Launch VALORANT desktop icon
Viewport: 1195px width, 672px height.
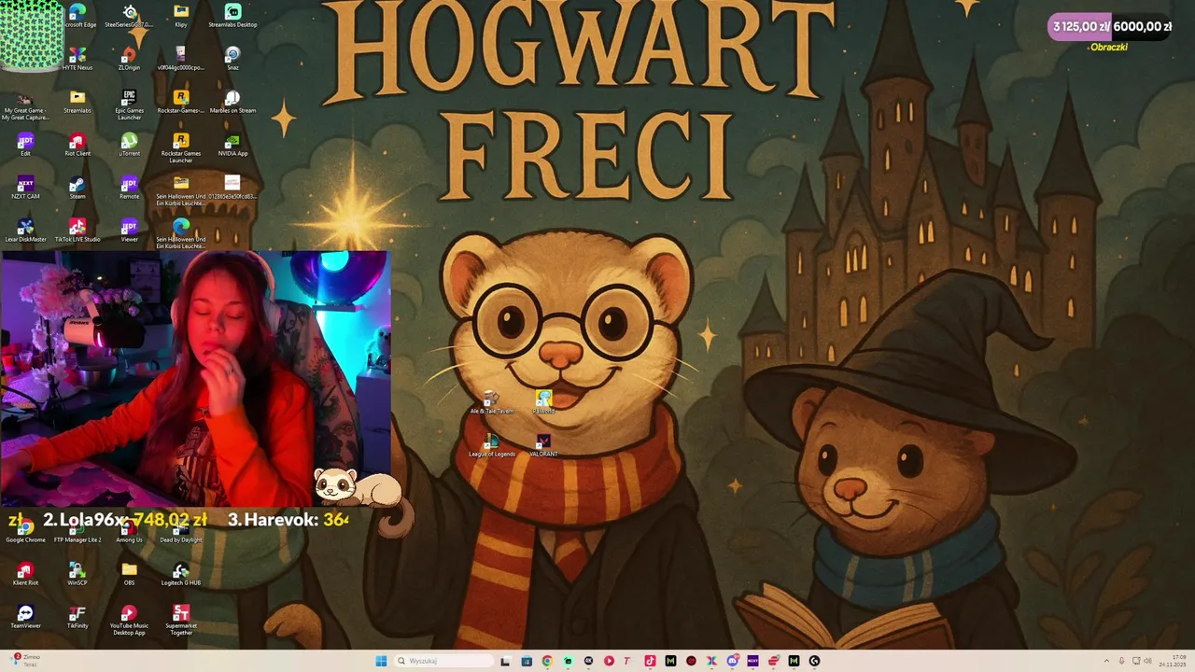tap(543, 445)
